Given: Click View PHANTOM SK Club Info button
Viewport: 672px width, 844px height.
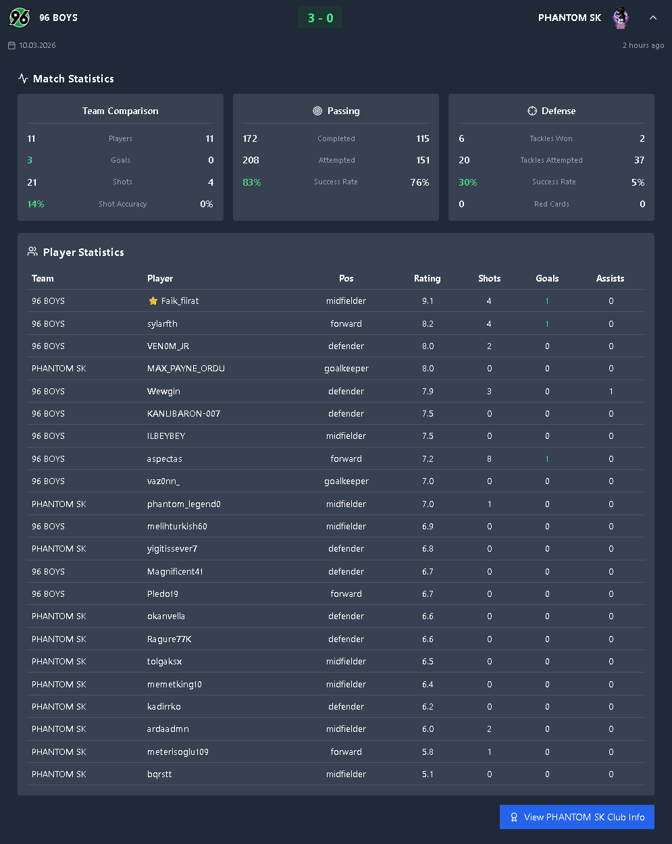Looking at the screenshot, I should tap(577, 817).
